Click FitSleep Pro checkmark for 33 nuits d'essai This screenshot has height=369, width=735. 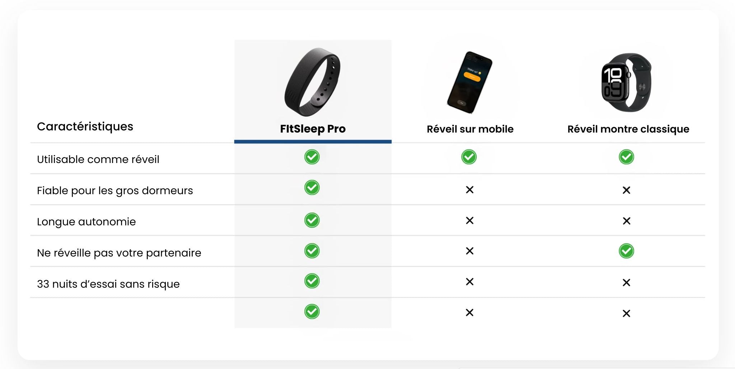tap(312, 281)
